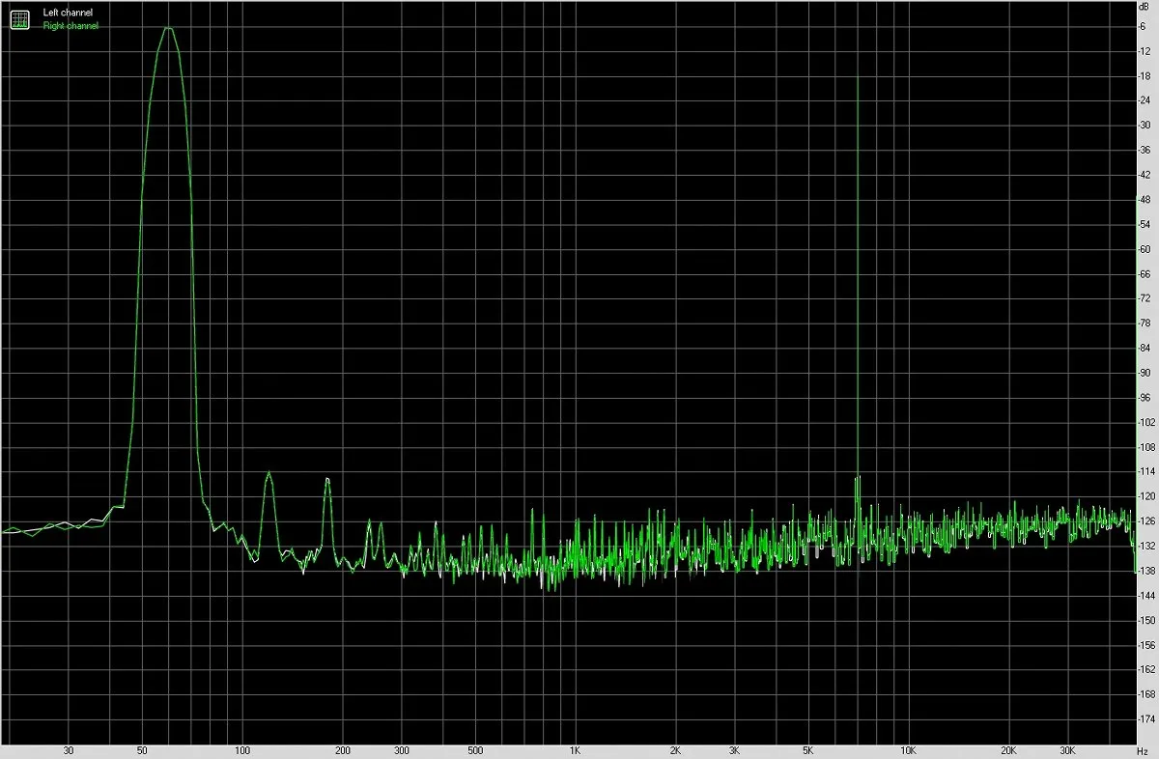1159x759 pixels.
Task: Click the -144 dB scale label
Action: [x=1146, y=595]
